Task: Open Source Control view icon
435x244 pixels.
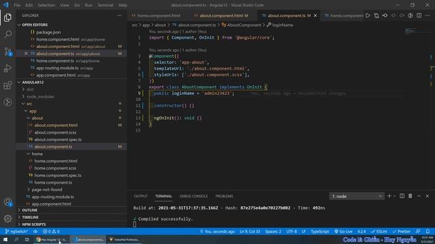Action: [x=7, y=52]
